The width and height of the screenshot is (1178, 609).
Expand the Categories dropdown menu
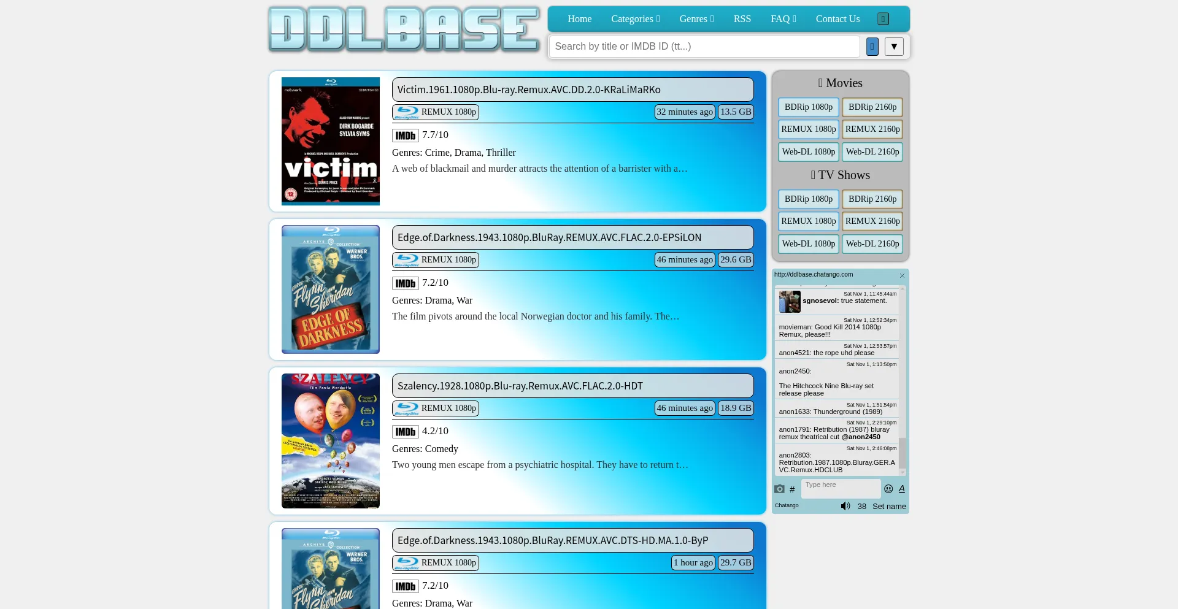(x=635, y=19)
